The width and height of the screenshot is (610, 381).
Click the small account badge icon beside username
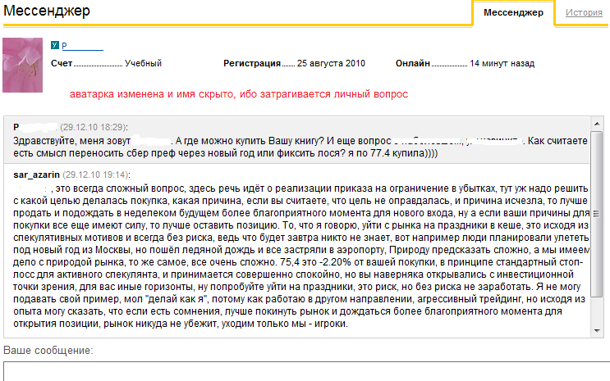55,45
